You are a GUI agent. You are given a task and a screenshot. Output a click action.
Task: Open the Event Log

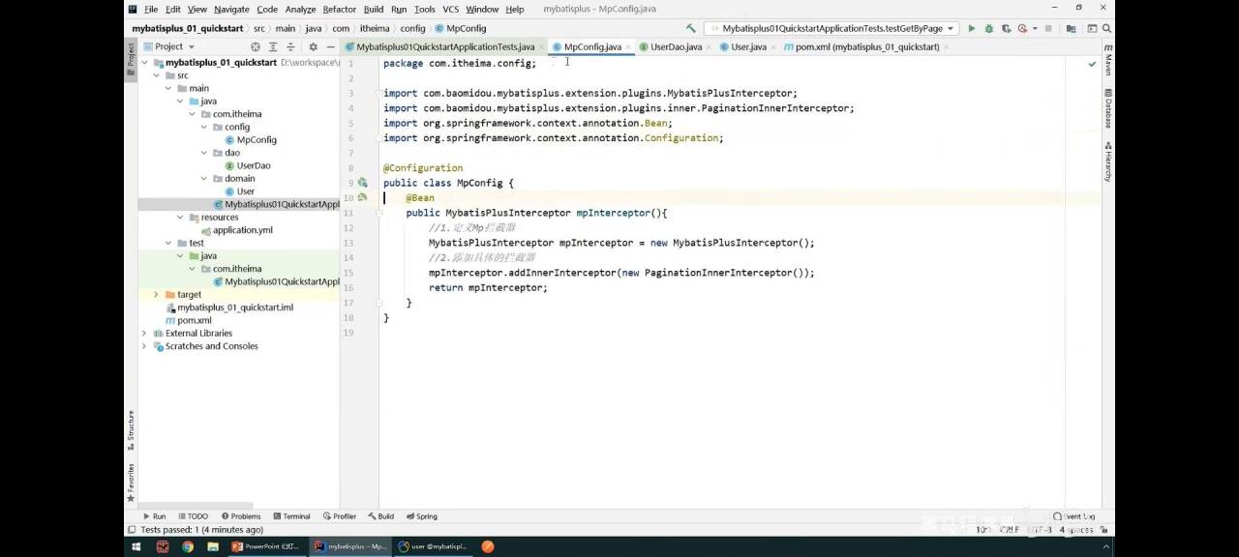click(1074, 516)
